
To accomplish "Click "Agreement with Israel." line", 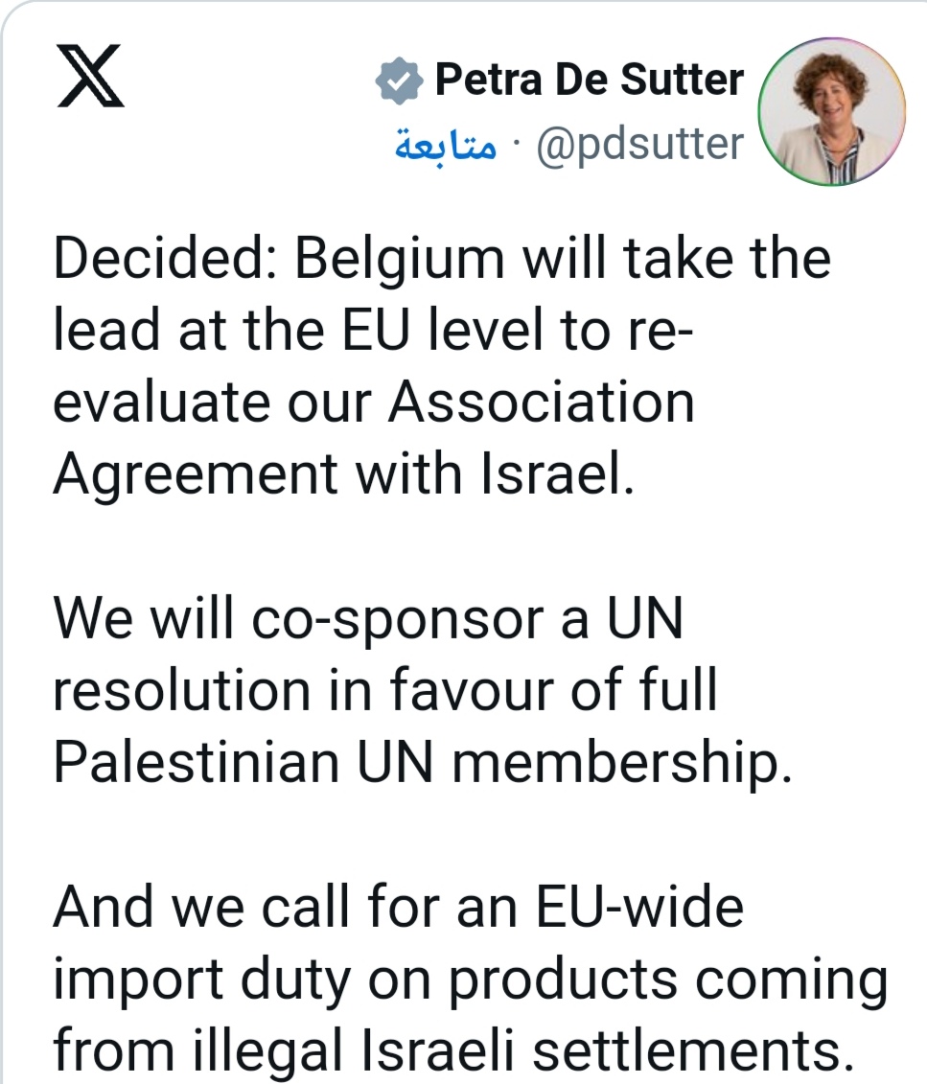I will pyautogui.click(x=343, y=472).
